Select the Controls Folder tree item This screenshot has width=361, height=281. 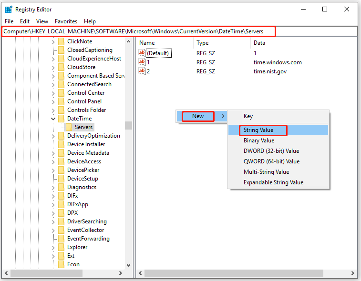click(87, 110)
